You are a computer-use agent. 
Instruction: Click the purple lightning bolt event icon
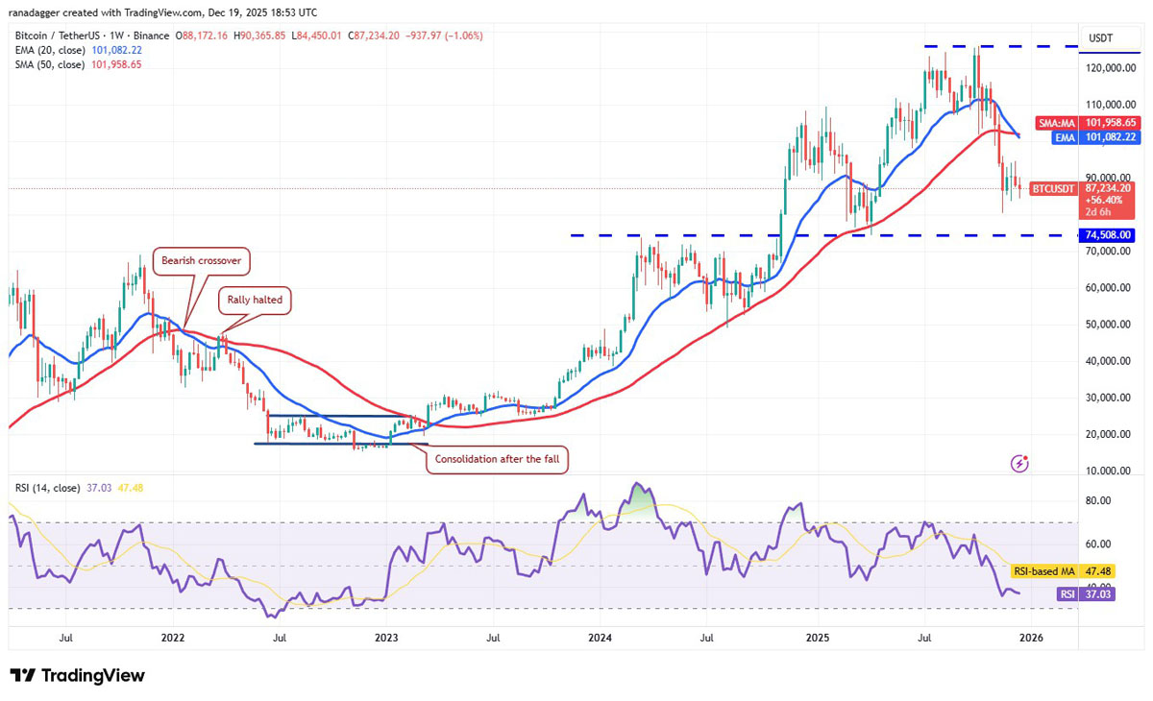(x=1020, y=464)
